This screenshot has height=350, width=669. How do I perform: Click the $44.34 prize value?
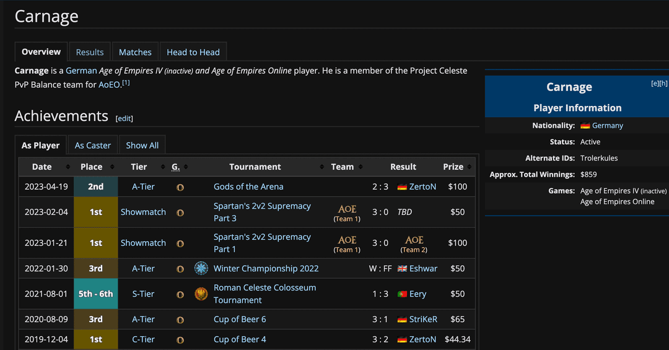pyautogui.click(x=457, y=339)
